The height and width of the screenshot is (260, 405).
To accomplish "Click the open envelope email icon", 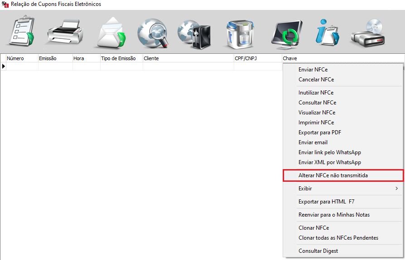I will click(110, 33).
